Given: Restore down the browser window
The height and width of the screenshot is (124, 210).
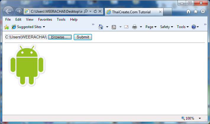Looking at the screenshot, I should click(190, 3).
